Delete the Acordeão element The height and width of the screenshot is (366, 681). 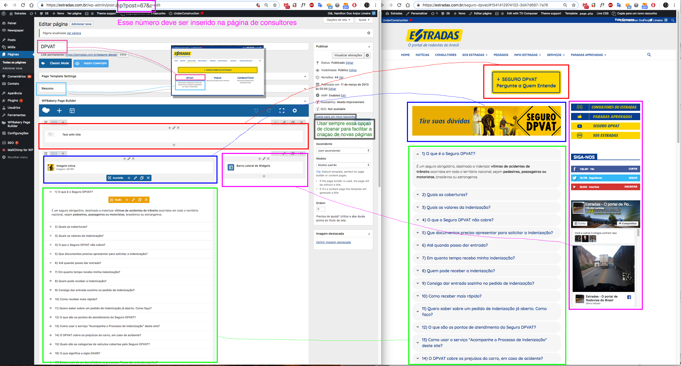point(148,178)
